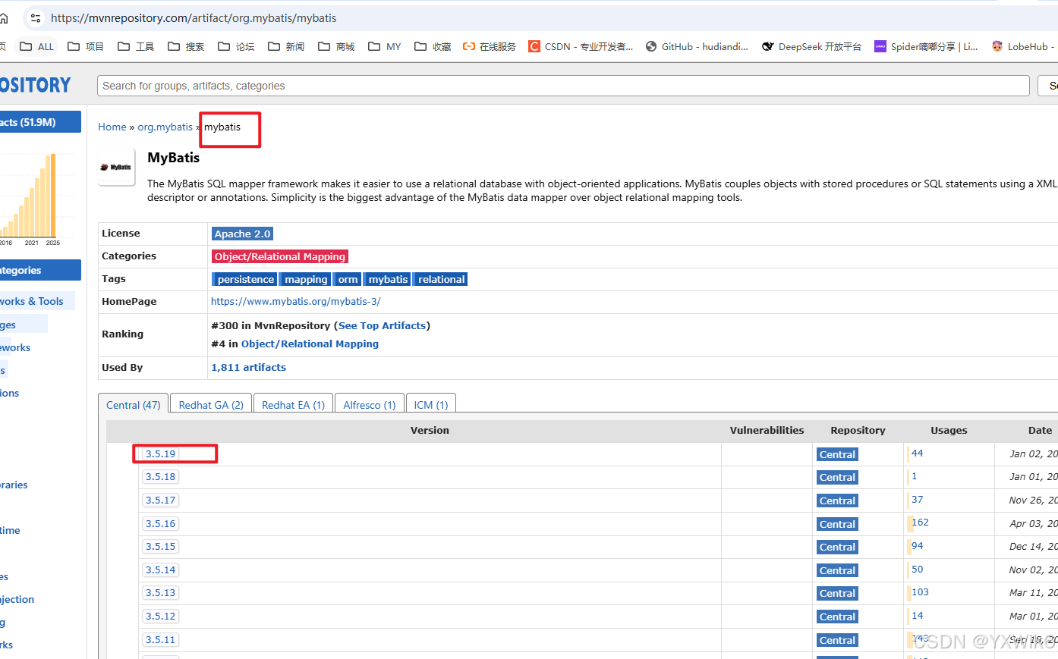Open the MY bookmarks folder
This screenshot has width=1058, height=659.
pos(385,46)
